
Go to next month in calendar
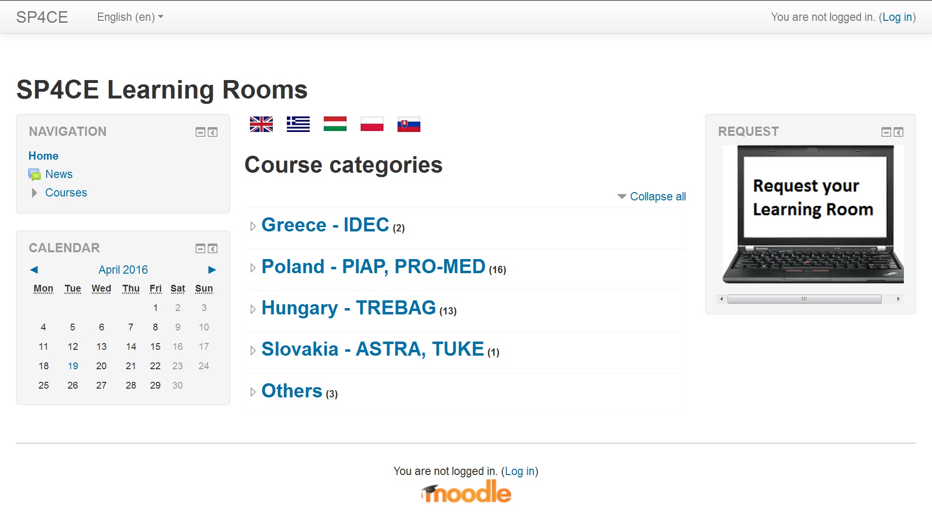tap(212, 270)
